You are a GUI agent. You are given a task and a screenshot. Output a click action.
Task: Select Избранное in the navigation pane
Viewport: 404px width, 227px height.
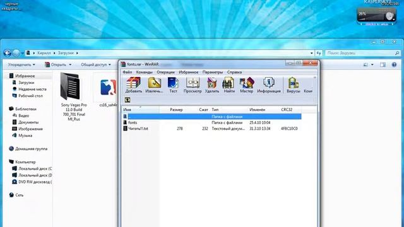(25, 76)
